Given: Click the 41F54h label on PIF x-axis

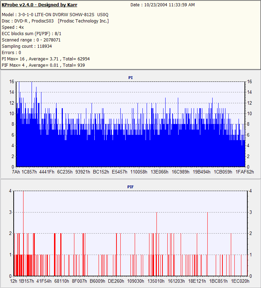Looking at the screenshot, I should pyautogui.click(x=44, y=281).
